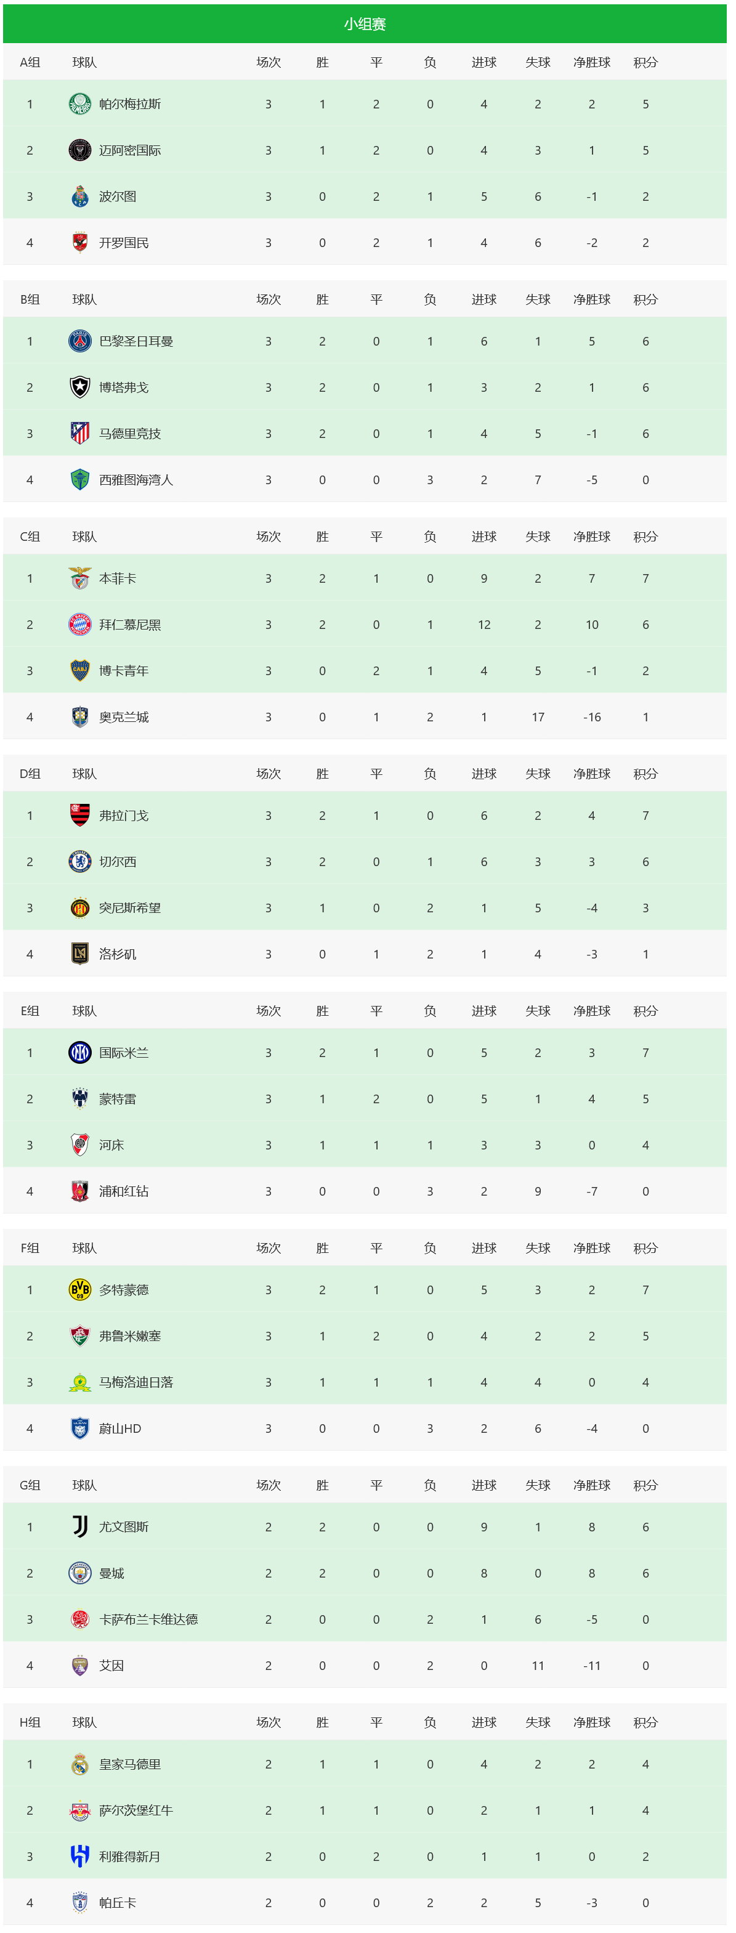
Task: Click the Paris Saint-Germain logo
Action: coord(79,341)
